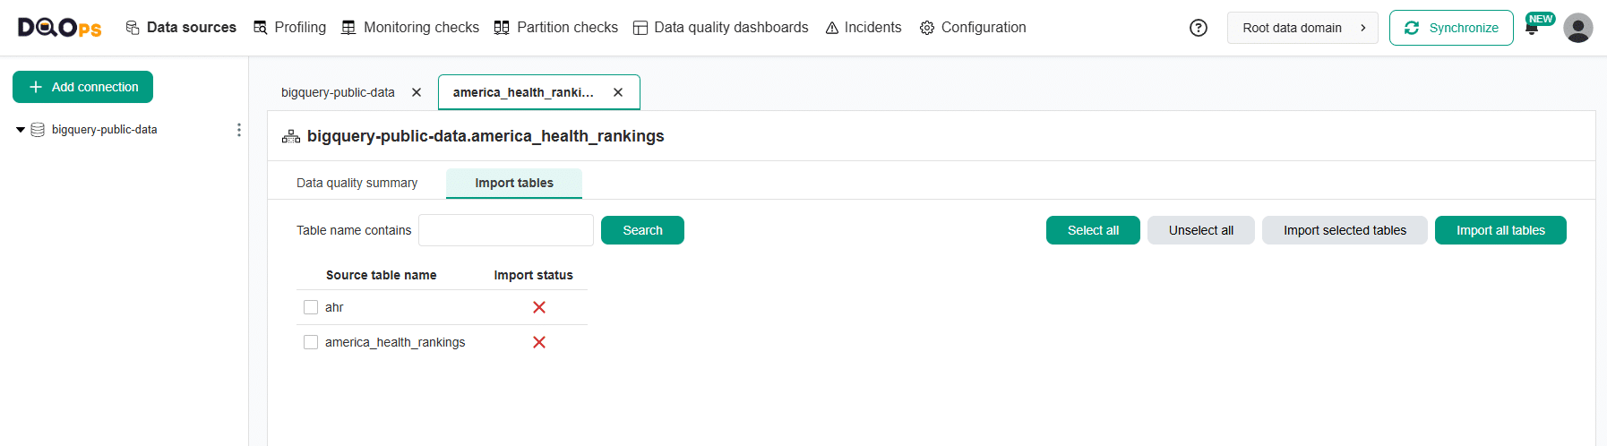Switch to the bigquery-public-data tab
The width and height of the screenshot is (1607, 446).
tap(338, 92)
